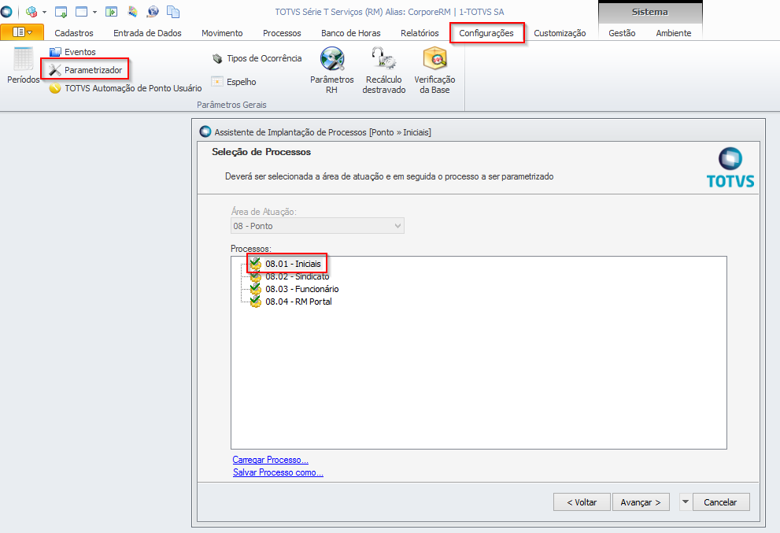This screenshot has height=533, width=780.
Task: Select process 08.01 - Iniciais
Action: point(293,264)
